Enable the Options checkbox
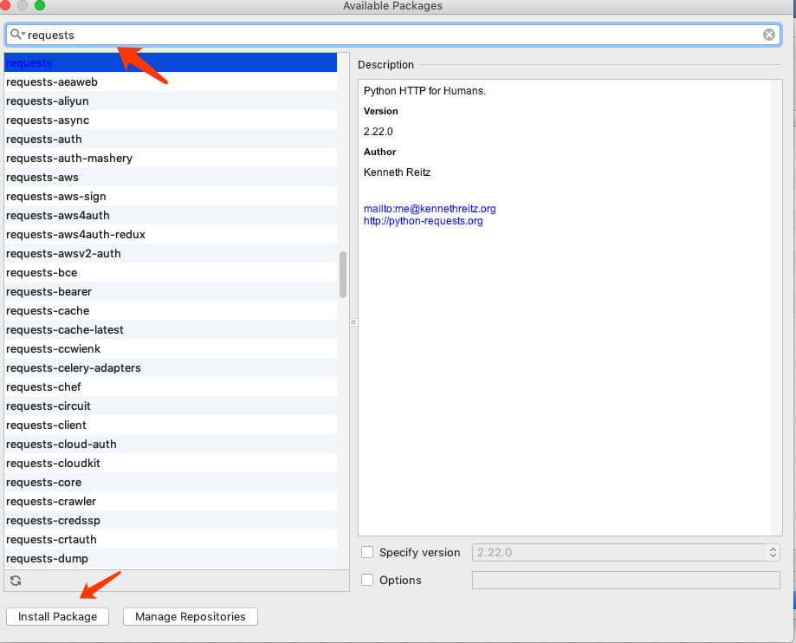Image resolution: width=796 pixels, height=643 pixels. (367, 580)
